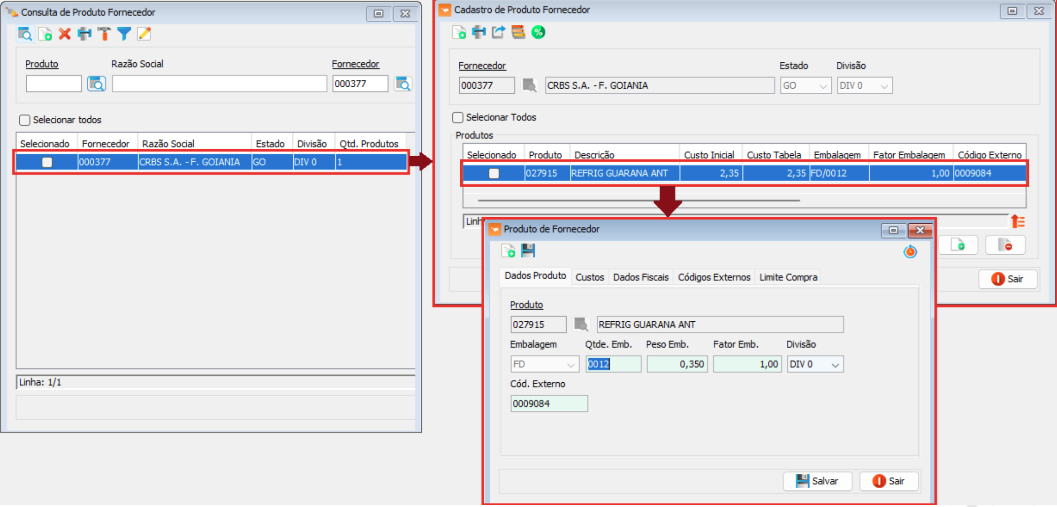Click the blue funnel filter icon

click(124, 34)
